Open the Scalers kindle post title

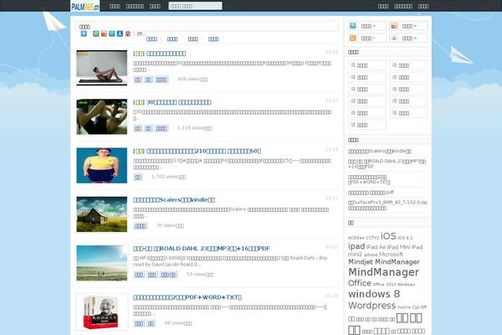click(174, 200)
